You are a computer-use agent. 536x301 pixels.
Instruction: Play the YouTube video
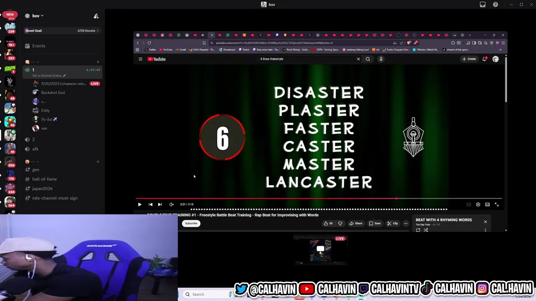pyautogui.click(x=139, y=204)
